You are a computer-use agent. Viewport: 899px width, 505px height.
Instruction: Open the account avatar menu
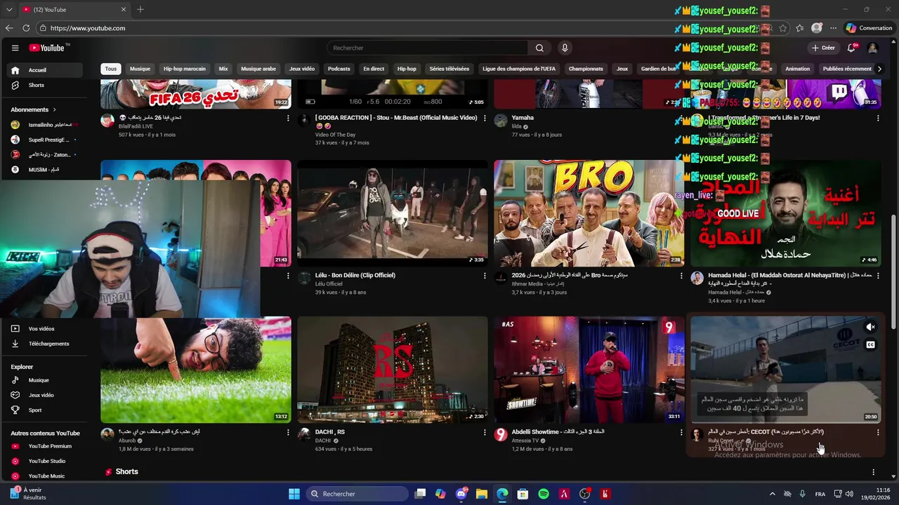click(x=872, y=48)
